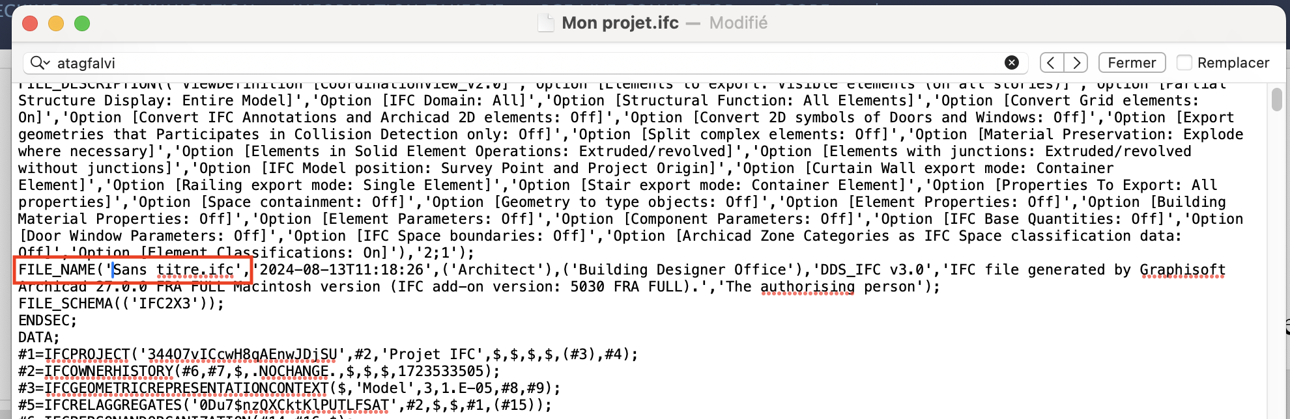Enable the Remplacer checkbox
Screen dimensions: 1290x419
[1184, 62]
